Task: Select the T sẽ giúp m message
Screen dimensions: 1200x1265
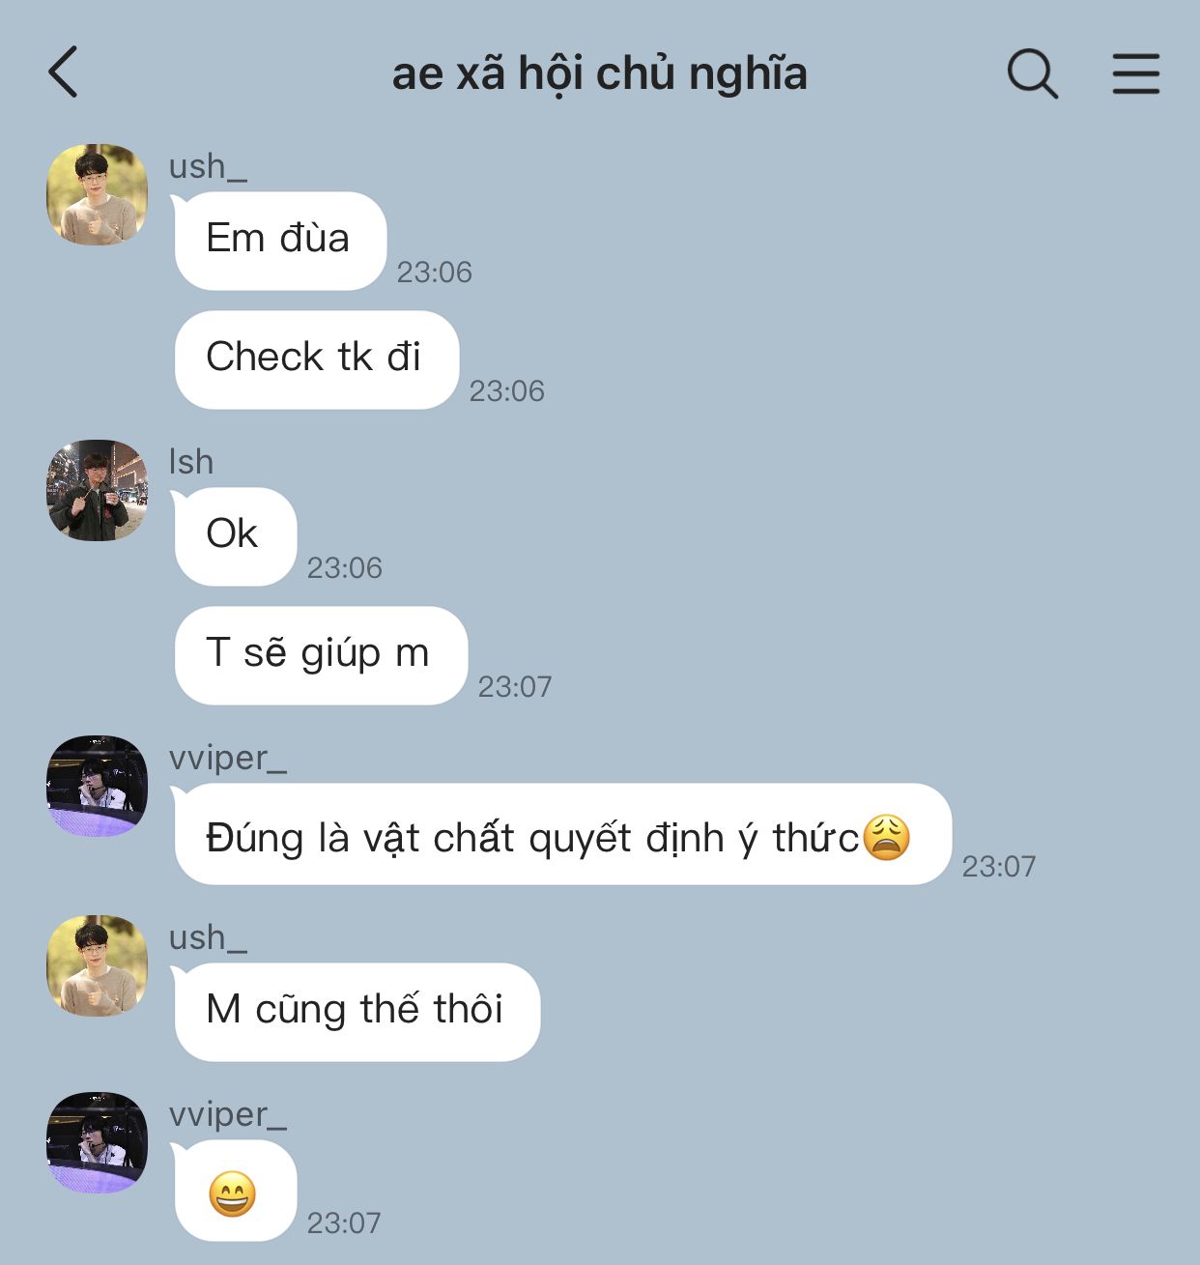Action: (321, 655)
